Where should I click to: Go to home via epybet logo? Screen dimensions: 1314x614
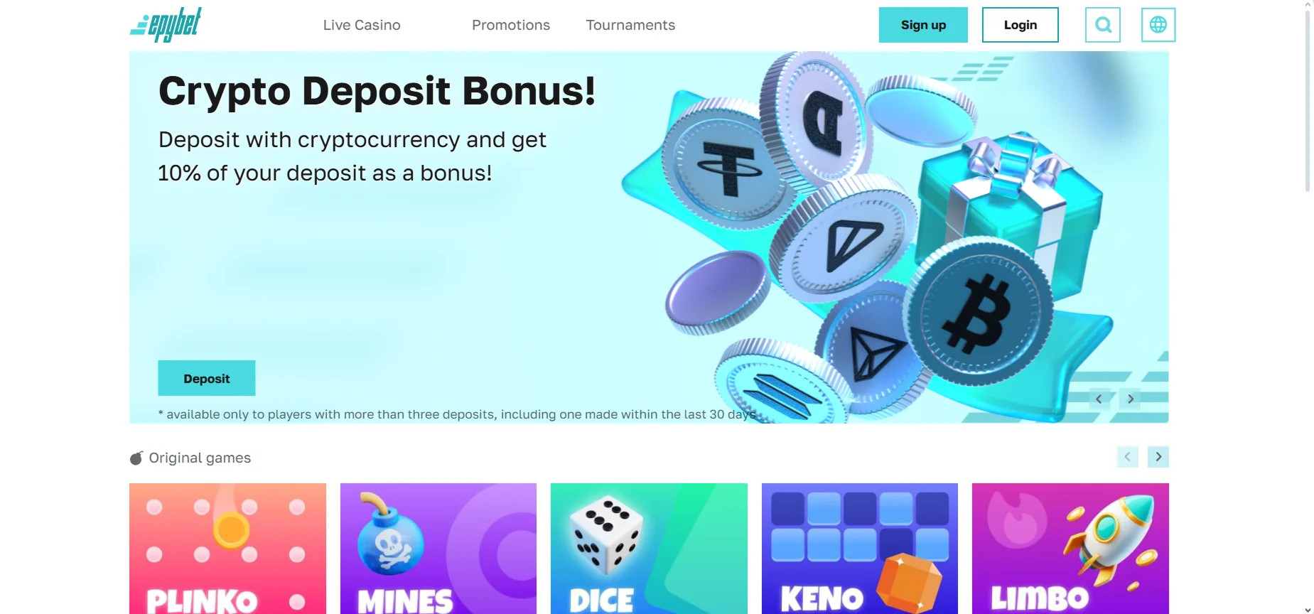[x=166, y=25]
